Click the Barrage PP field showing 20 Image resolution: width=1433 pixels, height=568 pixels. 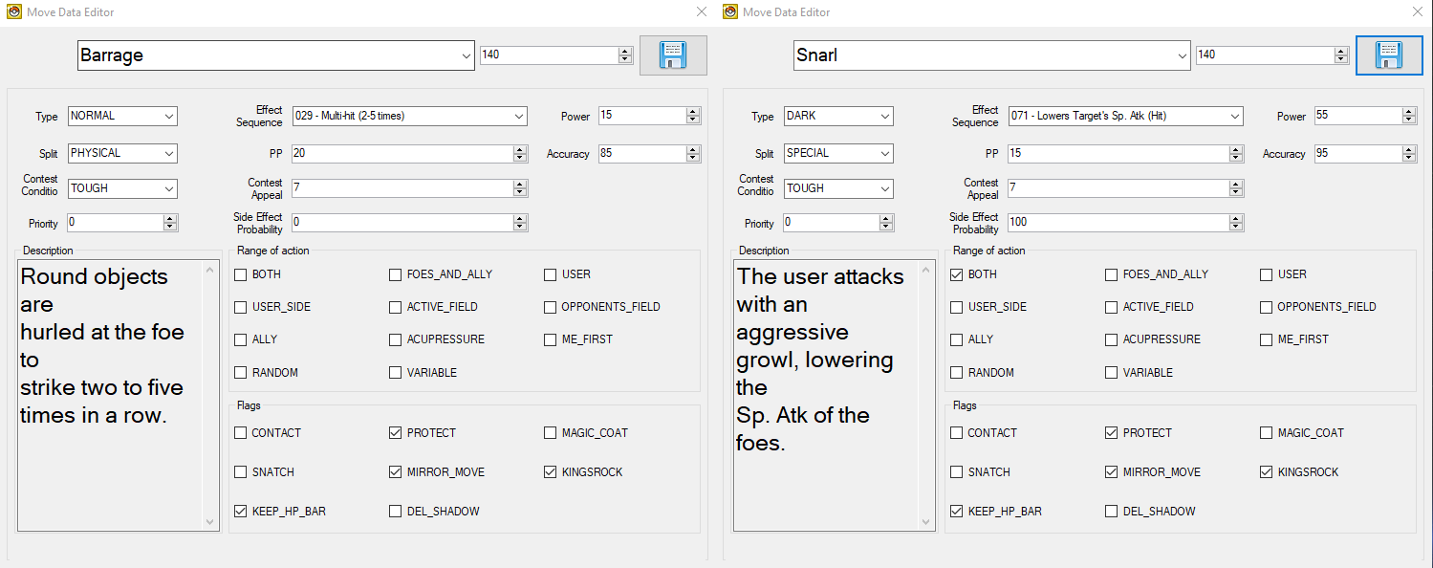pos(402,154)
